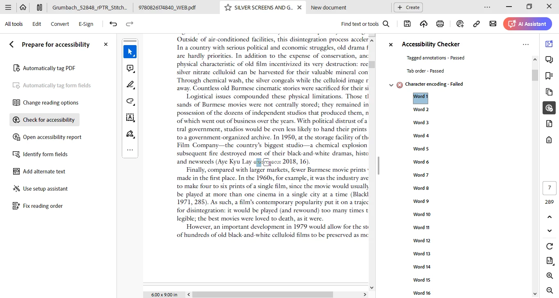559x298 pixels.
Task: Open Fix reading order
Action: 37,206
